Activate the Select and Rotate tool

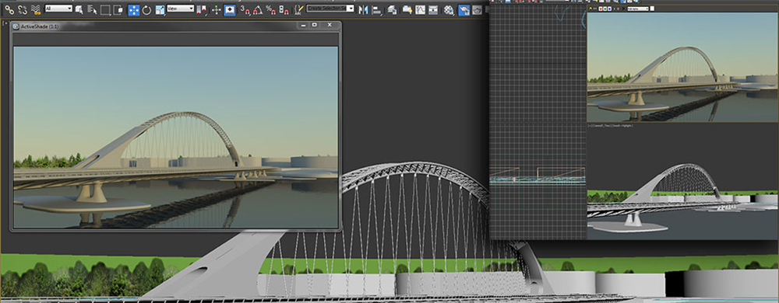pyautogui.click(x=146, y=10)
